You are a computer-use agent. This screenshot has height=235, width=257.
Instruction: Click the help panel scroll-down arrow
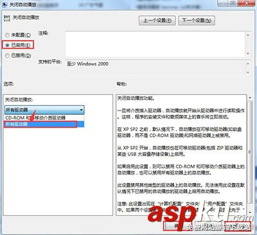(250, 213)
